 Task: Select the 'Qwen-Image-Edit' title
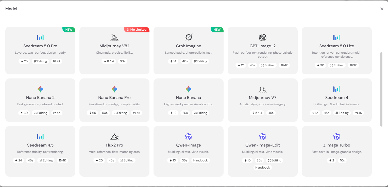pyautogui.click(x=263, y=145)
